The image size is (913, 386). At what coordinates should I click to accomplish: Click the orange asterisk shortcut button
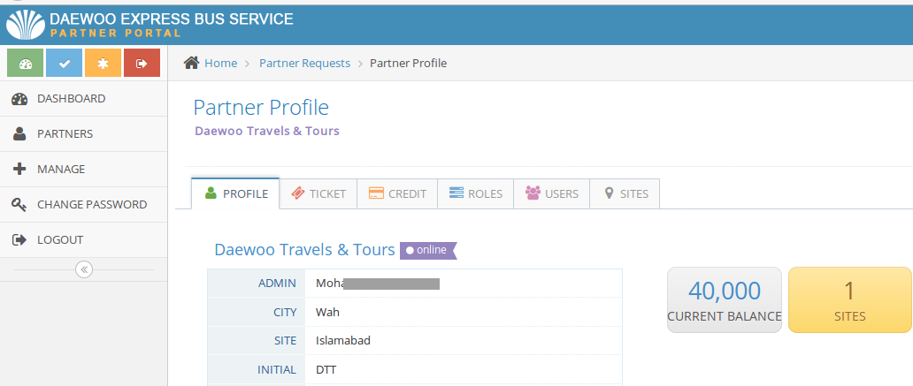click(103, 64)
